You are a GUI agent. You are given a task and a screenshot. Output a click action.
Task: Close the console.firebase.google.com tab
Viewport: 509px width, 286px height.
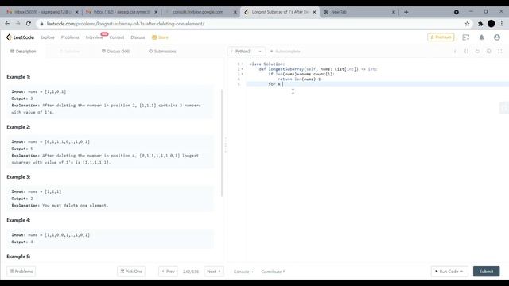point(235,12)
